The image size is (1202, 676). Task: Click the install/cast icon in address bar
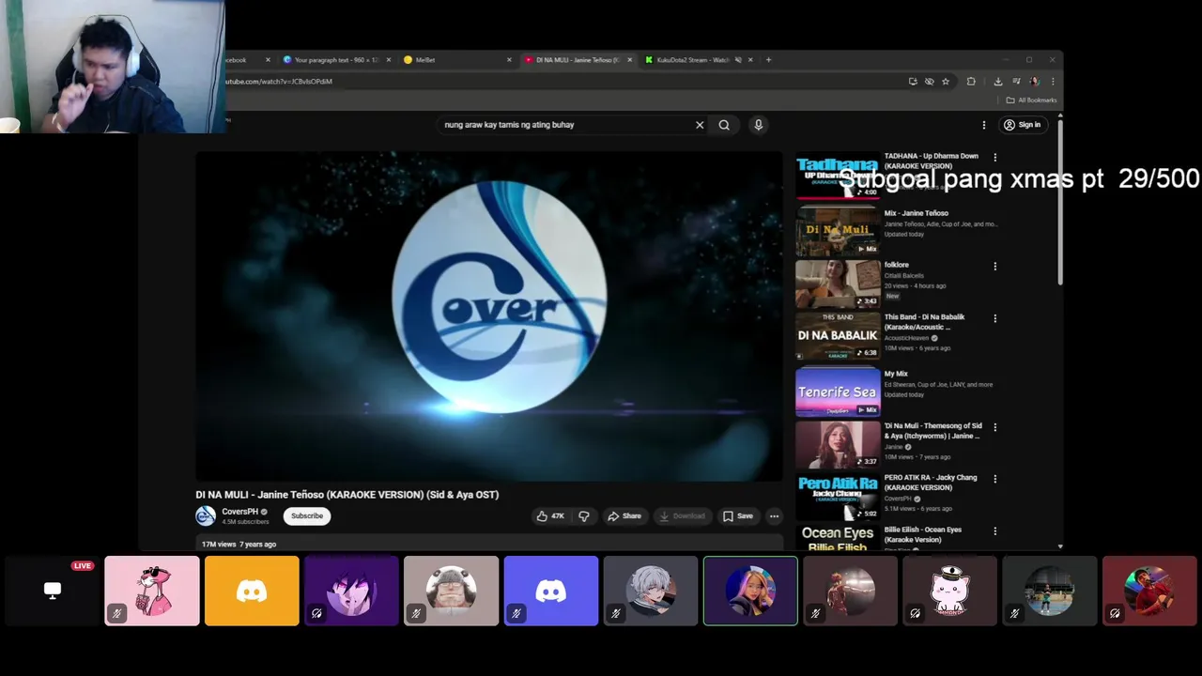pyautogui.click(x=913, y=82)
